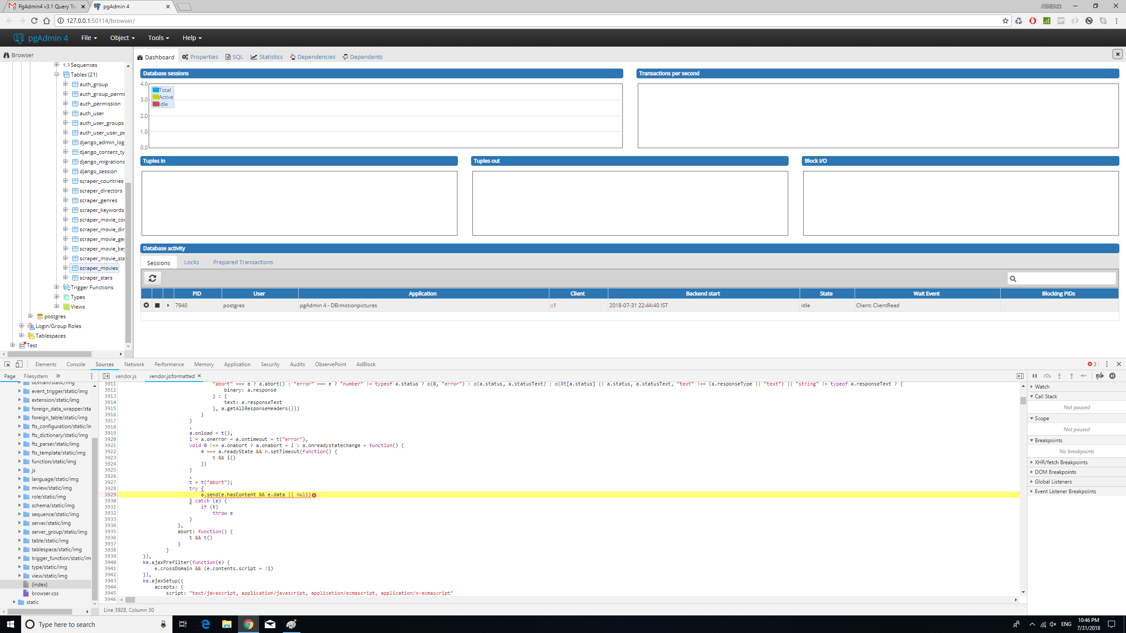Cancel active query for PID 7940

(157, 305)
